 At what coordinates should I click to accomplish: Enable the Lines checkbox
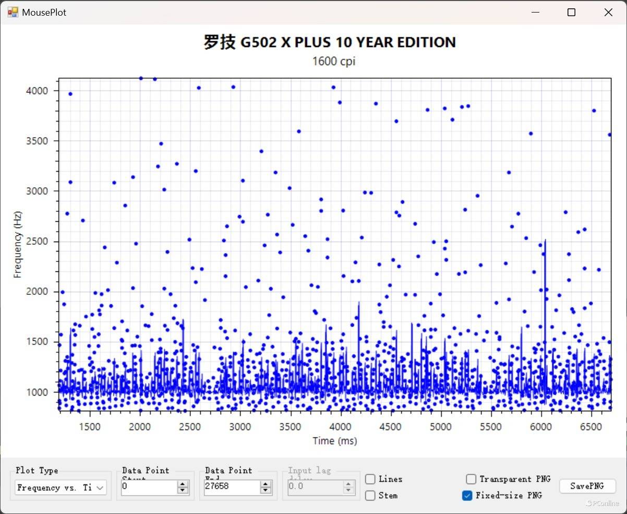click(370, 479)
